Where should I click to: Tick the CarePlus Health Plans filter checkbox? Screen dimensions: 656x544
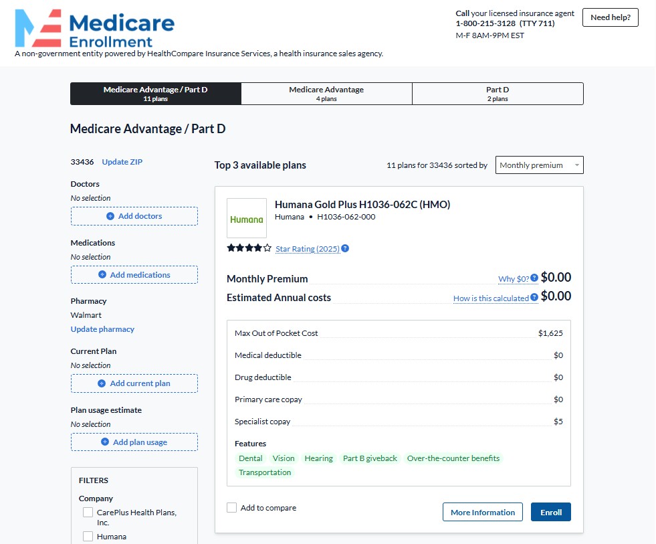88,513
